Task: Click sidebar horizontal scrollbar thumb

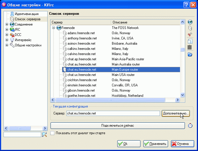Action: (x=19, y=128)
